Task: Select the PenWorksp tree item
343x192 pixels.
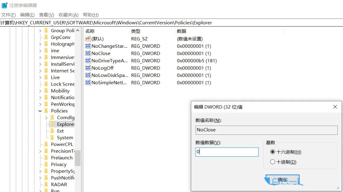Action: click(62, 104)
